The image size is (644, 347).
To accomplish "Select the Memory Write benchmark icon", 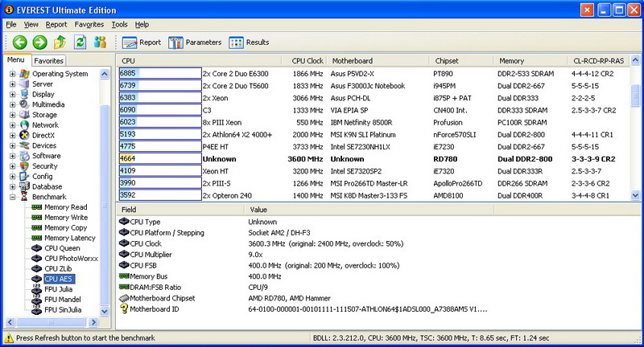I will tap(36, 217).
